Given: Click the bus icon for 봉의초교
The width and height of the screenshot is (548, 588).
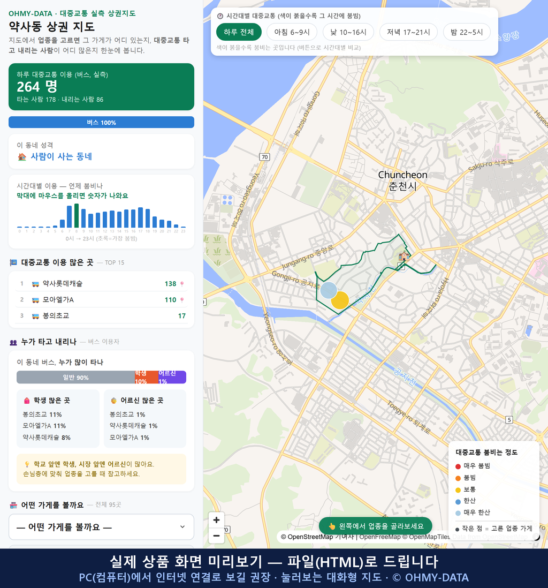Looking at the screenshot, I should point(35,316).
